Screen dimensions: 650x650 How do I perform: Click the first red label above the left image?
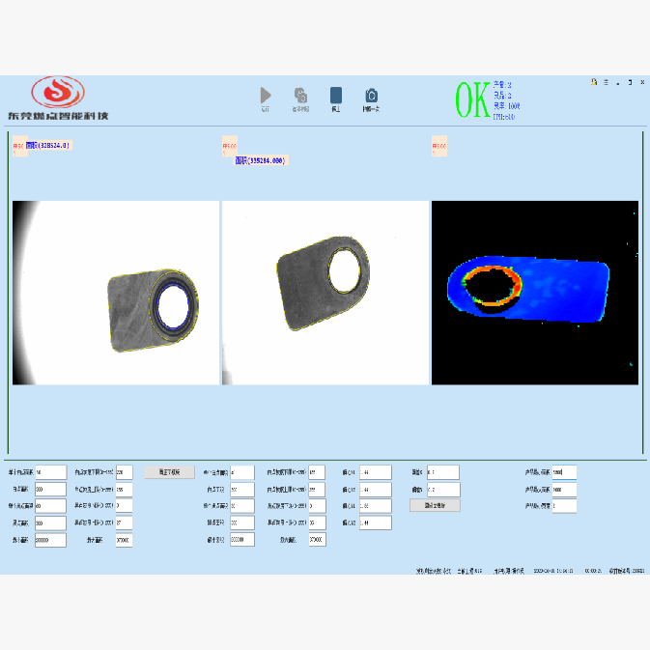pyautogui.click(x=17, y=147)
